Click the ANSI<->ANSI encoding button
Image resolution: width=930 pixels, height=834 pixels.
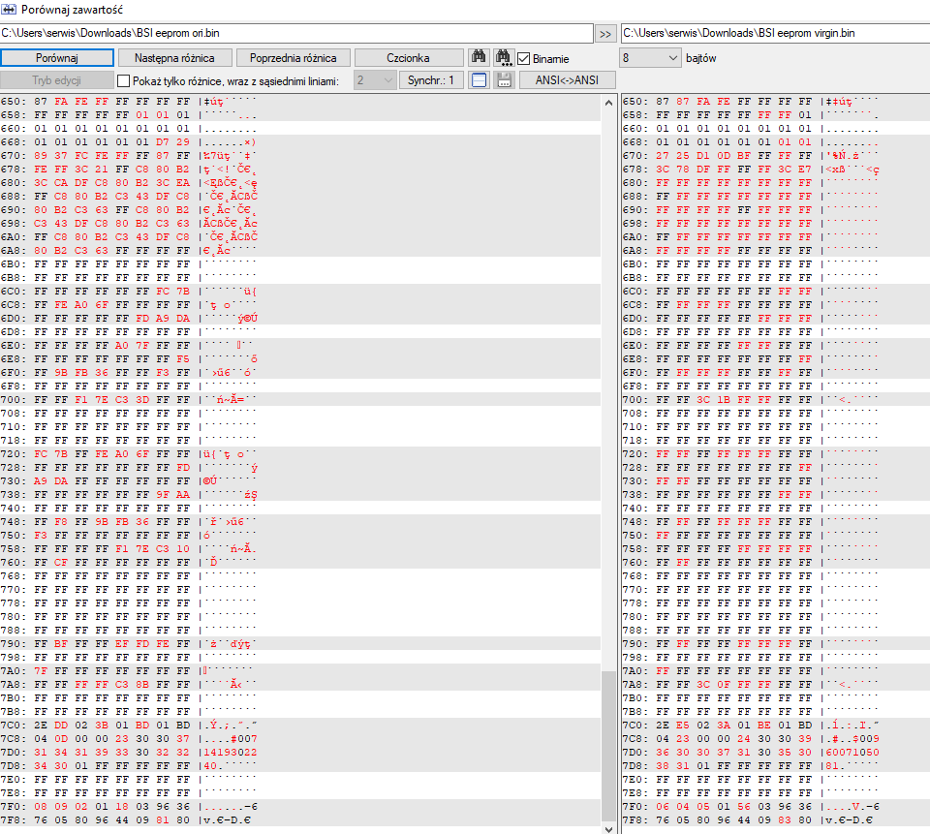click(567, 80)
